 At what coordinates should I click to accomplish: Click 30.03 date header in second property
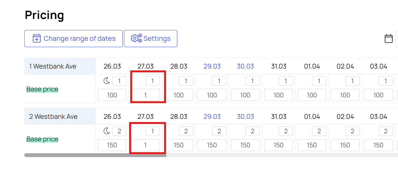pos(245,116)
